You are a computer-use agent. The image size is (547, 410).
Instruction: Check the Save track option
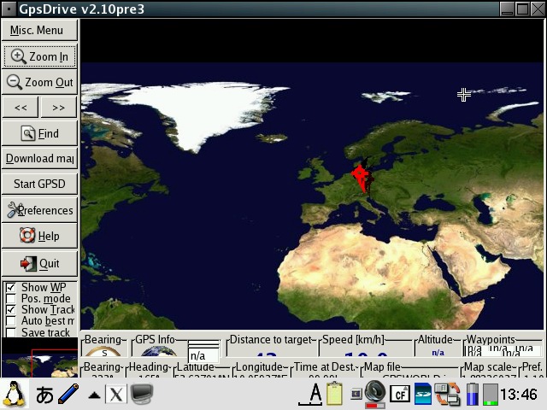(11, 332)
